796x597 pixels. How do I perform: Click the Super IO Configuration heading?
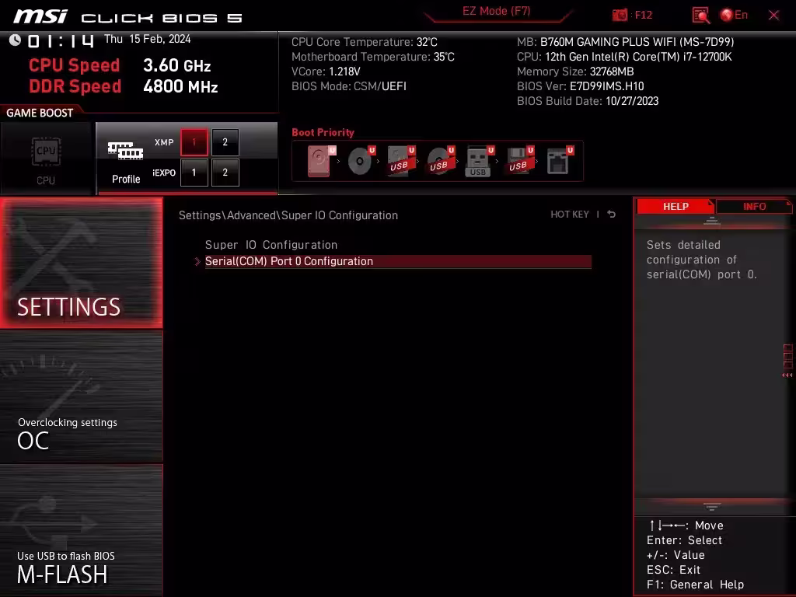271,245
